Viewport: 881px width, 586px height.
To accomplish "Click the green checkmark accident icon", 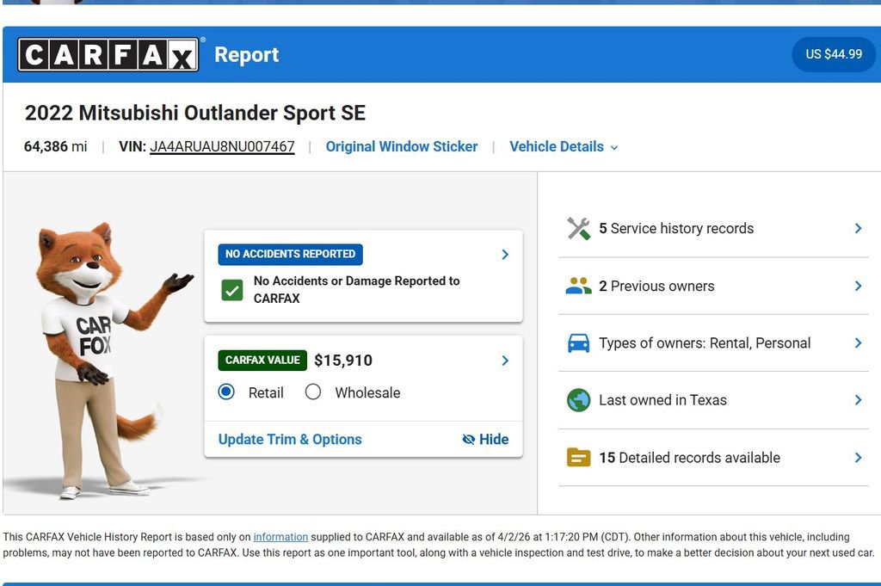I will pyautogui.click(x=231, y=289).
